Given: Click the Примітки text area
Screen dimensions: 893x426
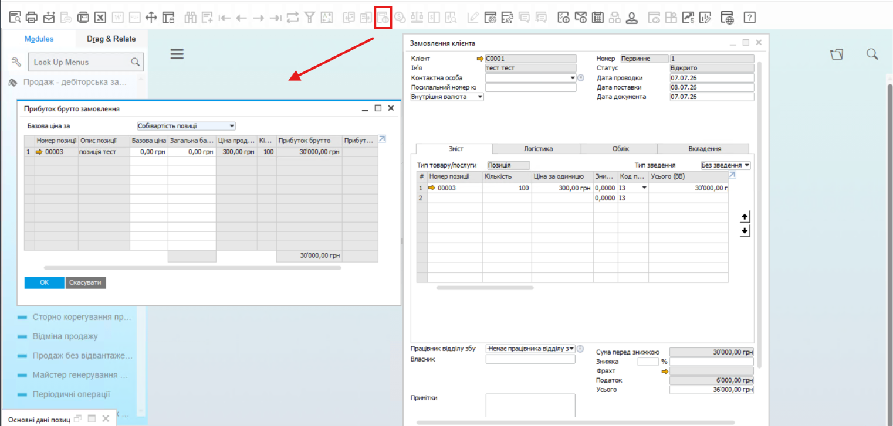Looking at the screenshot, I should tap(530, 405).
